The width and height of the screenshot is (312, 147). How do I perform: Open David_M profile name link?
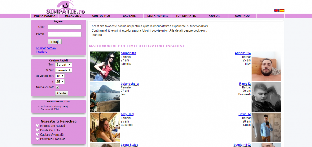(x=245, y=114)
